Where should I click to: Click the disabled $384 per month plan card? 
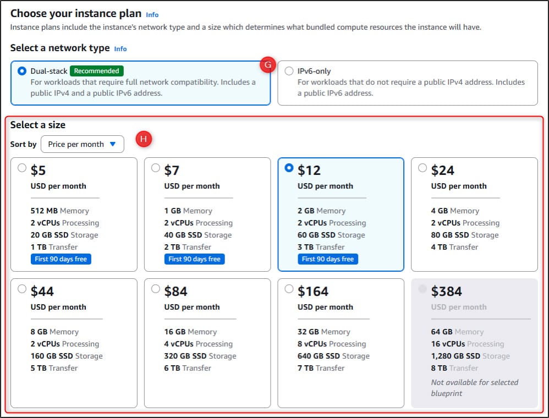point(474,343)
